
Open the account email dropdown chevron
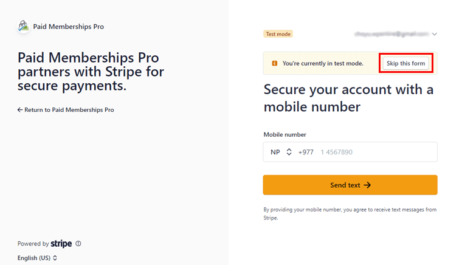pos(435,34)
